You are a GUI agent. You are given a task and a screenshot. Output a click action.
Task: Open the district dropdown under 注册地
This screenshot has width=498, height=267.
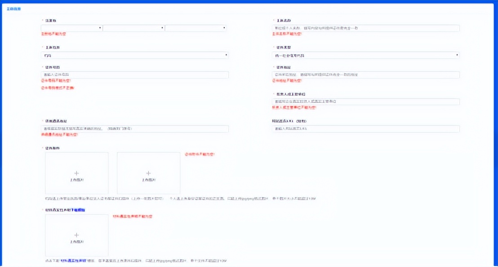(196, 28)
